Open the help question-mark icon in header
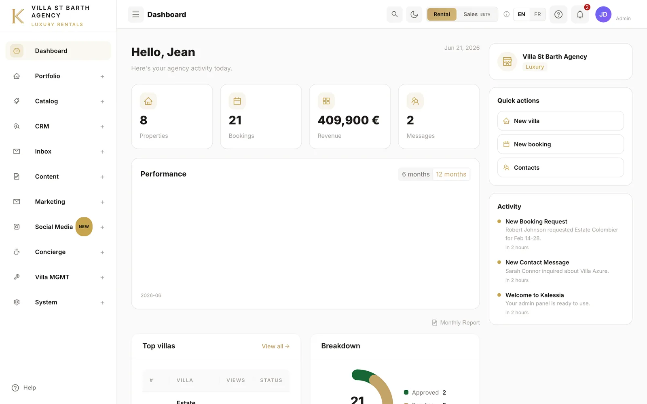 (558, 15)
